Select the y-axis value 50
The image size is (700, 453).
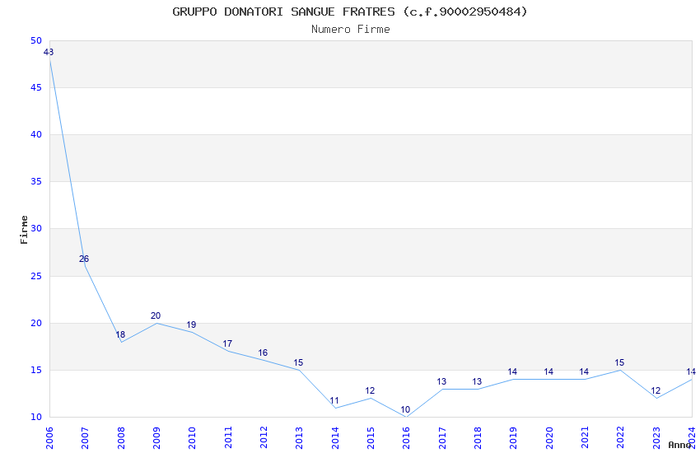tap(36, 40)
